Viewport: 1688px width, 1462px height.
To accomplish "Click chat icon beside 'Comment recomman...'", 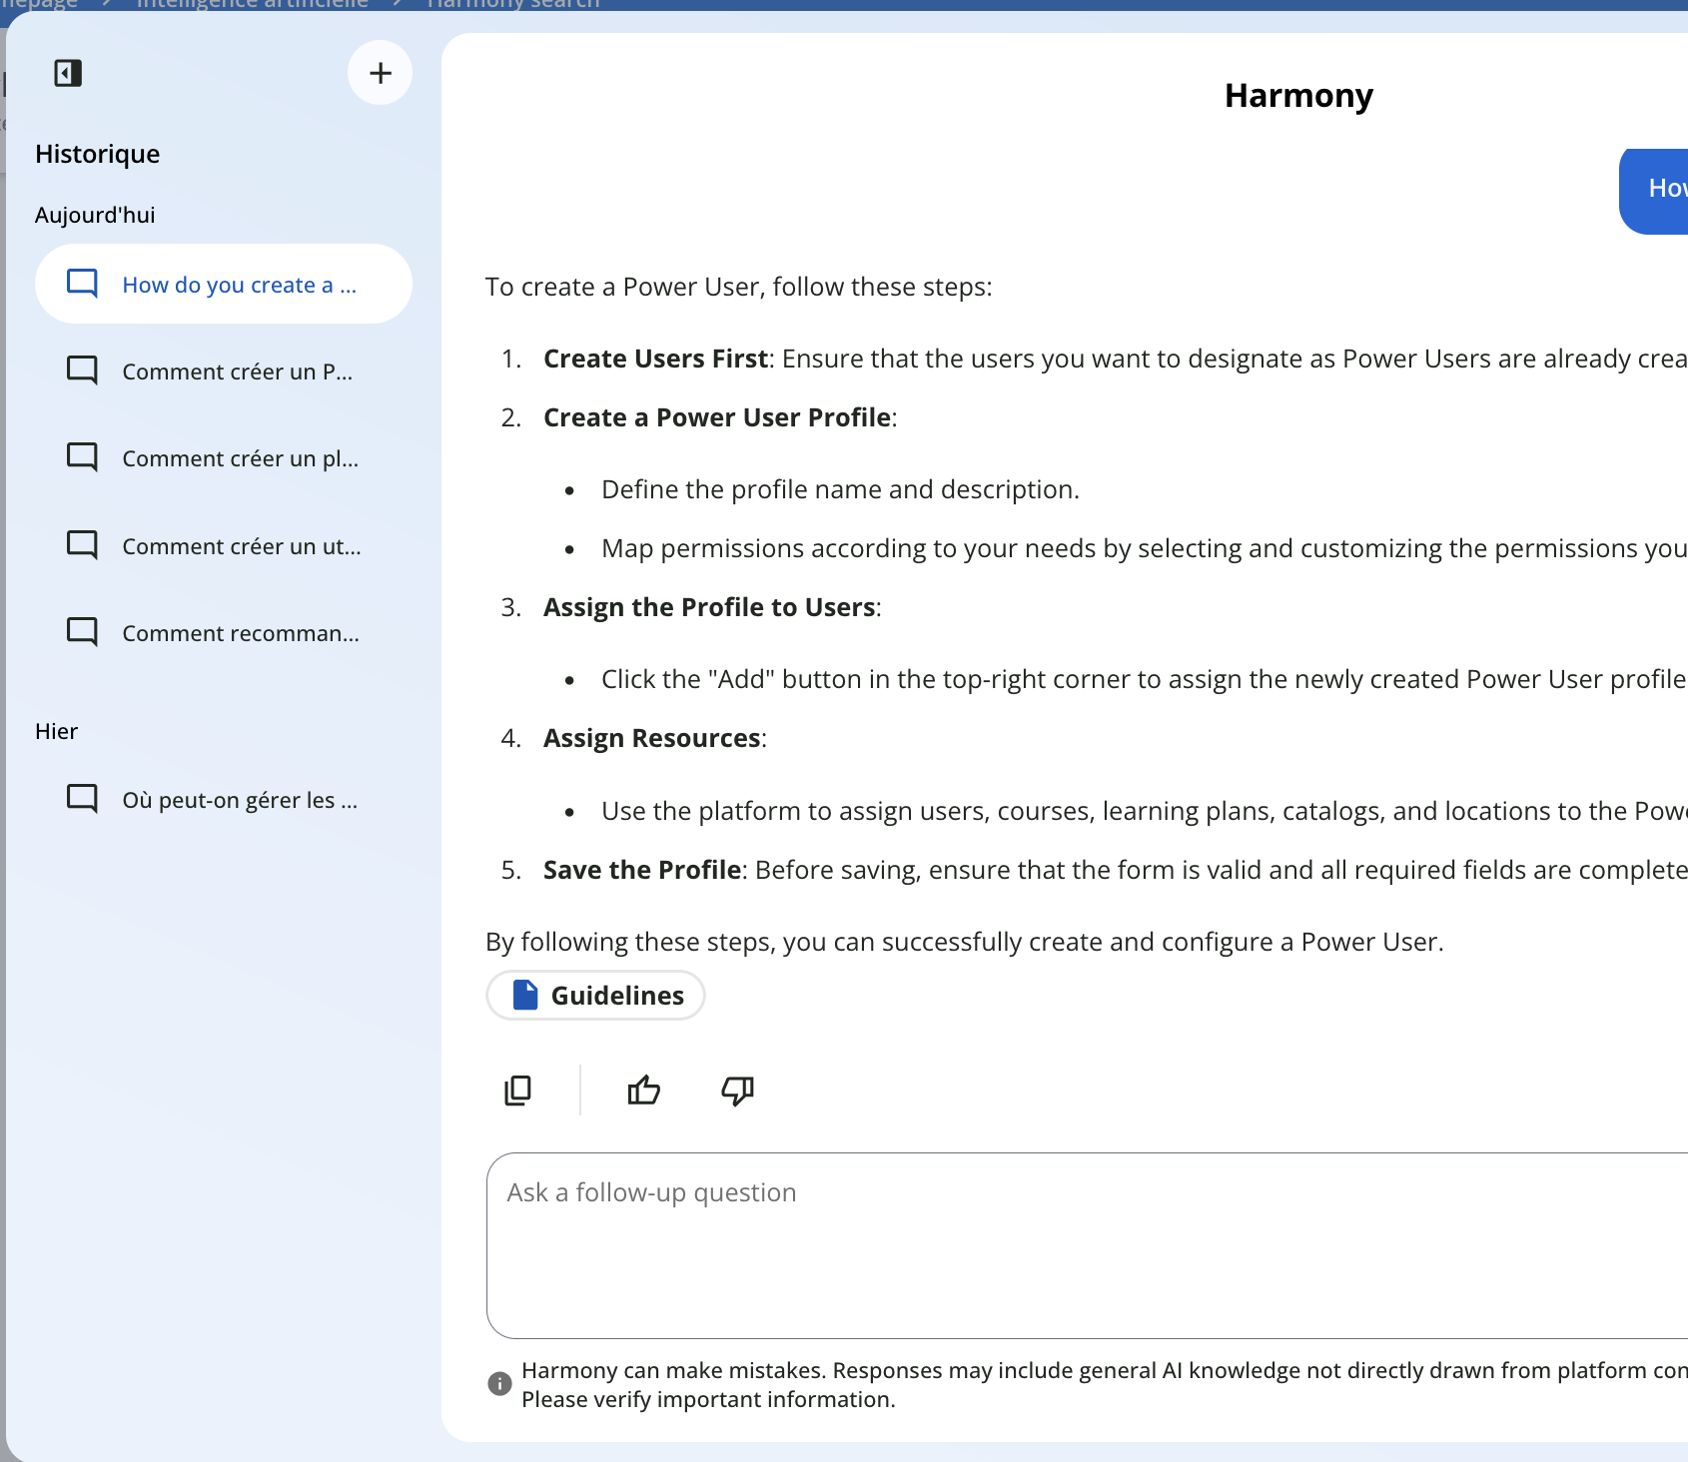I will (82, 632).
